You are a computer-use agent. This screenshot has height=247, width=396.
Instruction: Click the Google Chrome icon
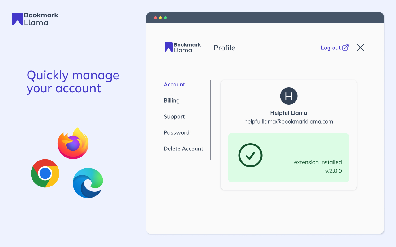(x=45, y=173)
